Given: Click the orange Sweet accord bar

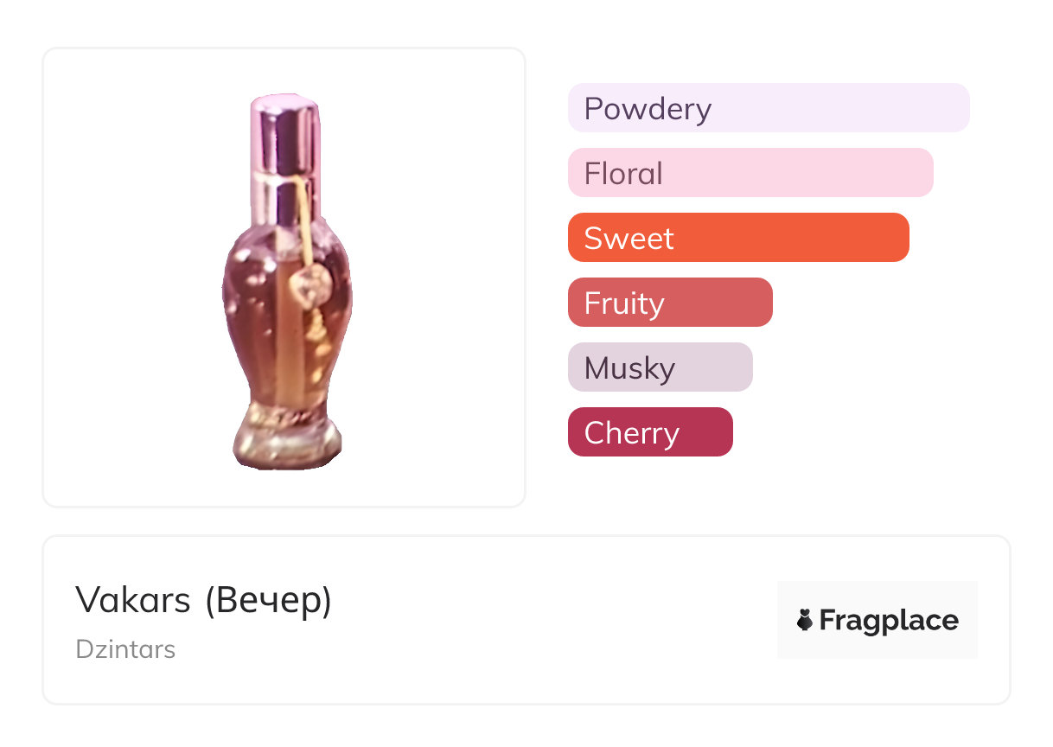Looking at the screenshot, I should [737, 238].
